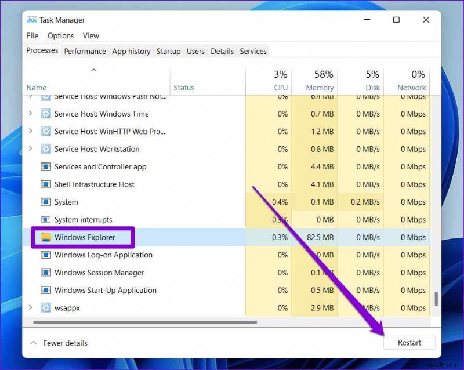This screenshot has width=464, height=370.
Task: Expand the wsappx process group
Action: click(x=30, y=308)
